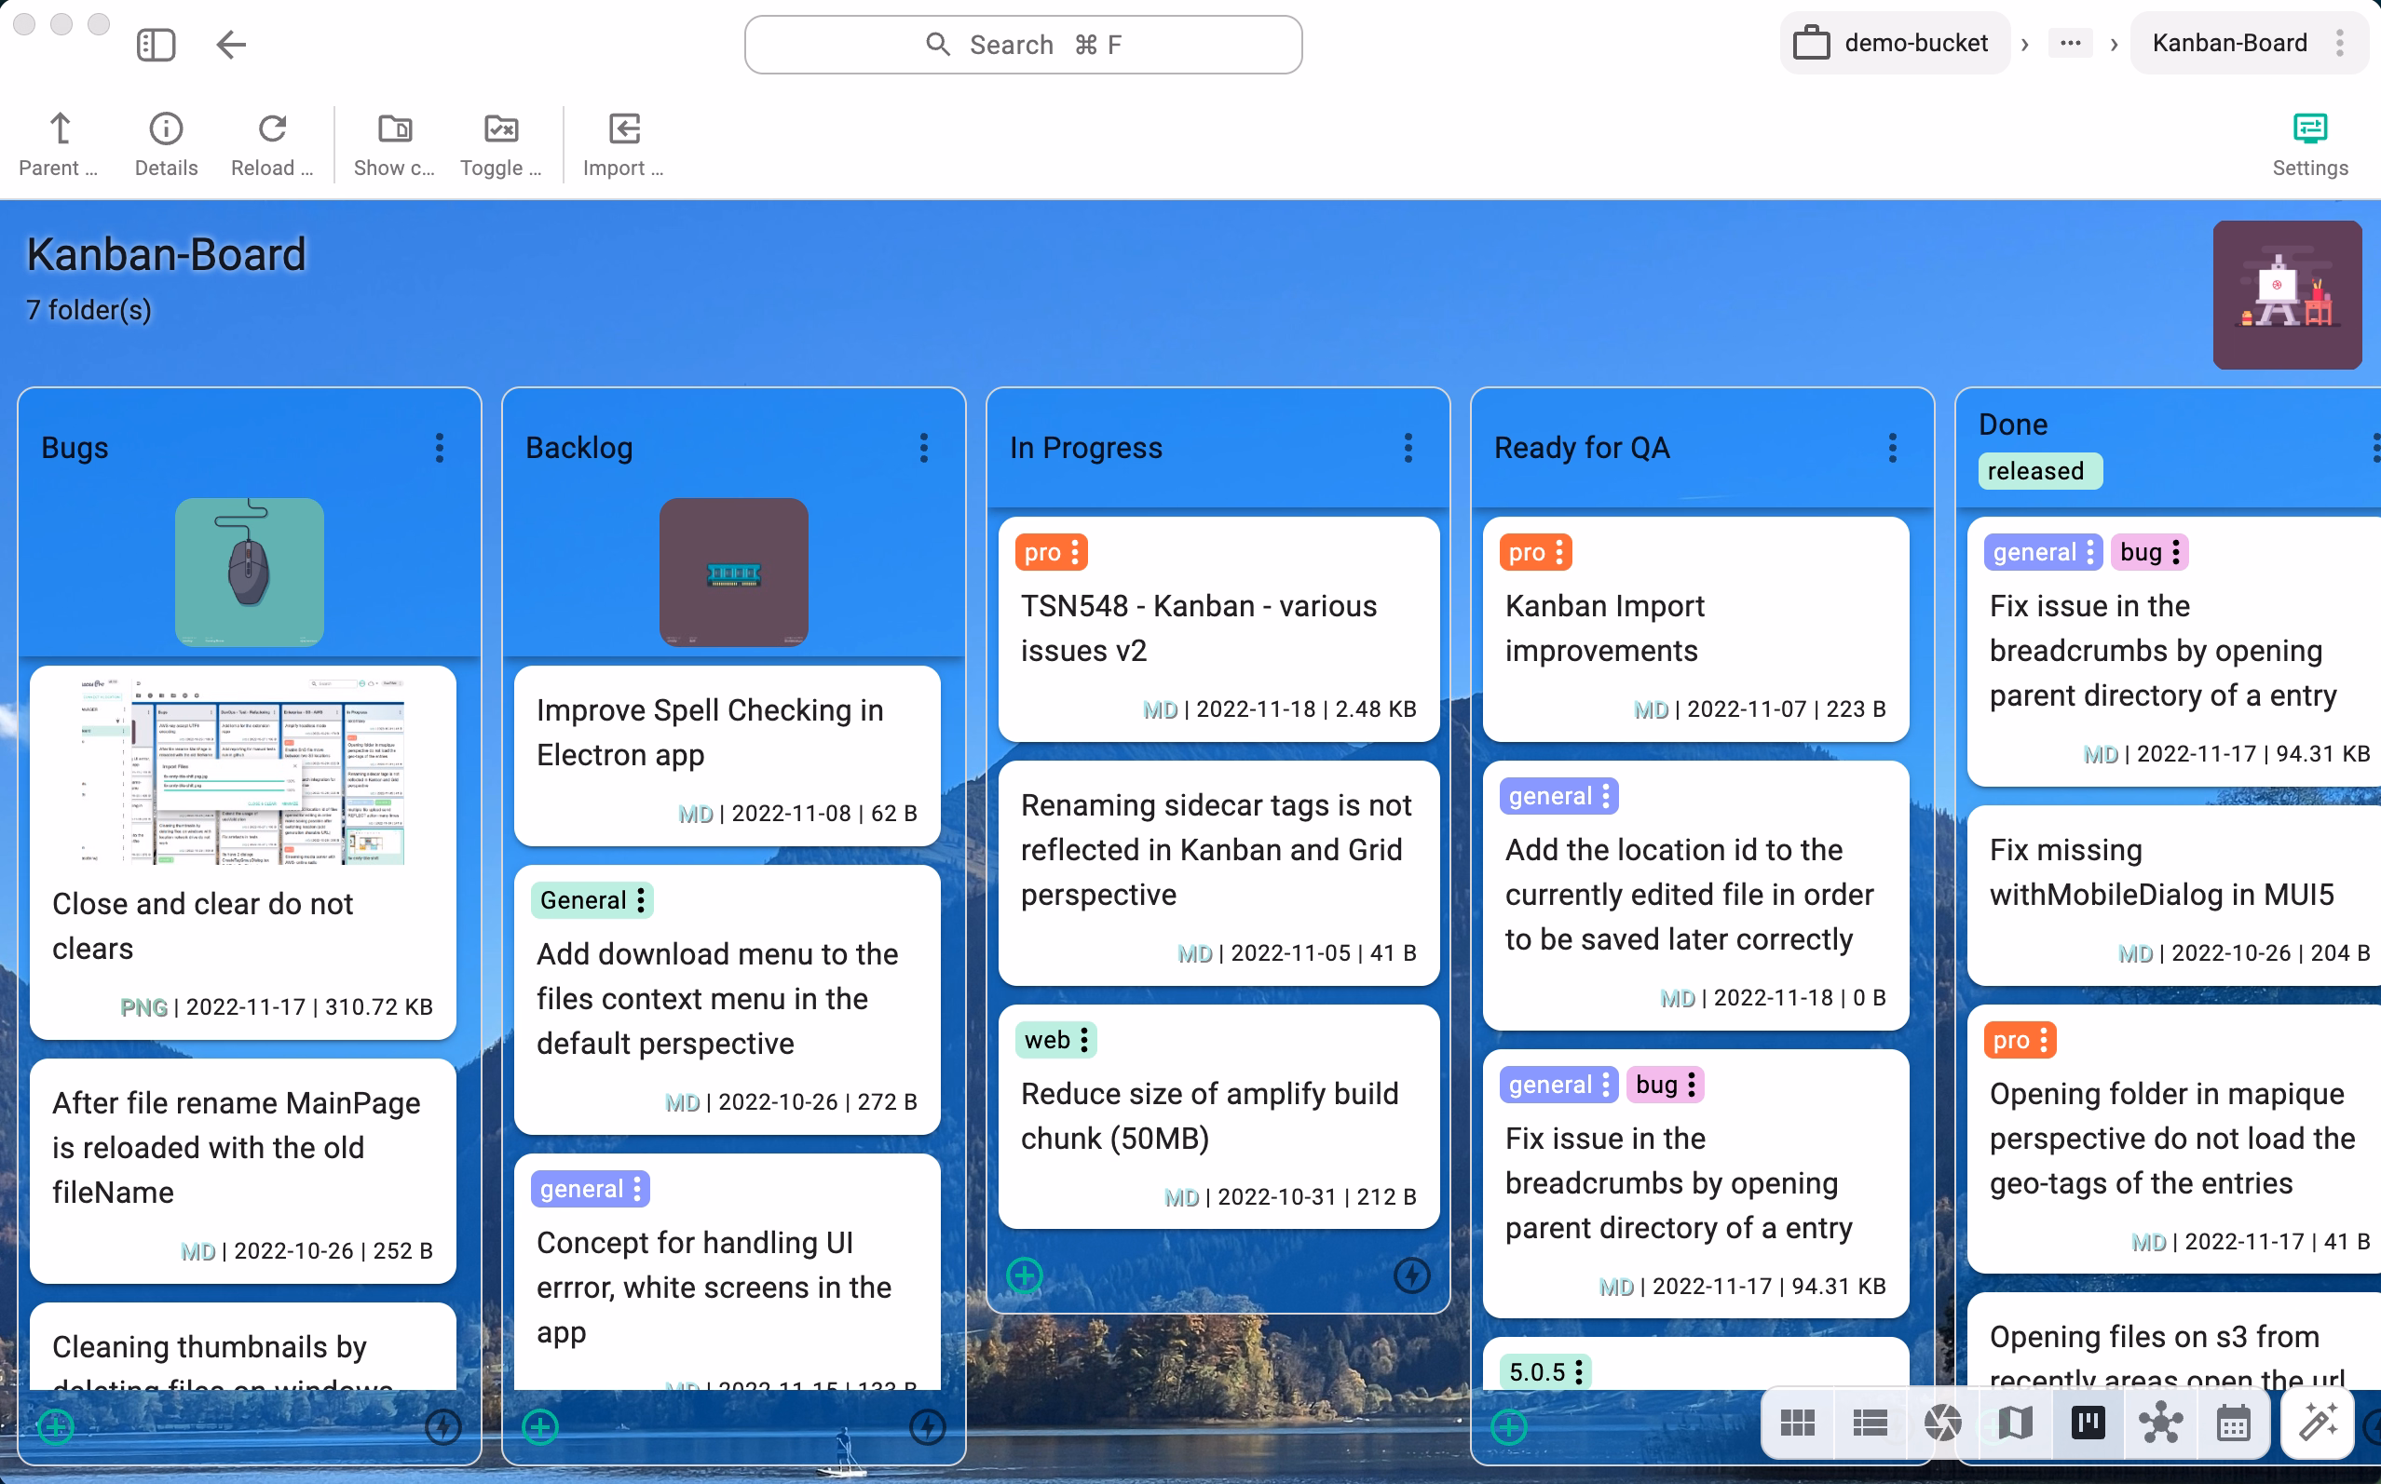Switch to list perspective in bottom toolbar

click(x=1870, y=1423)
